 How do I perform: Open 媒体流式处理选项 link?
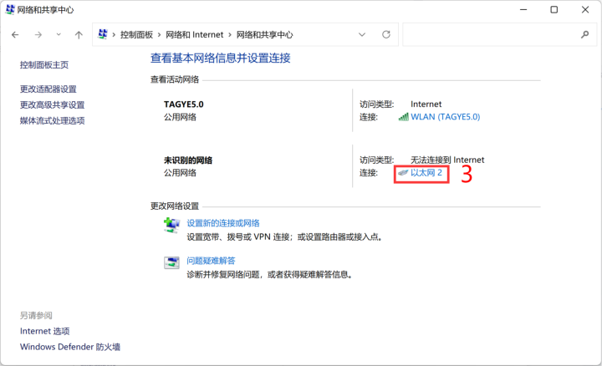tap(52, 121)
